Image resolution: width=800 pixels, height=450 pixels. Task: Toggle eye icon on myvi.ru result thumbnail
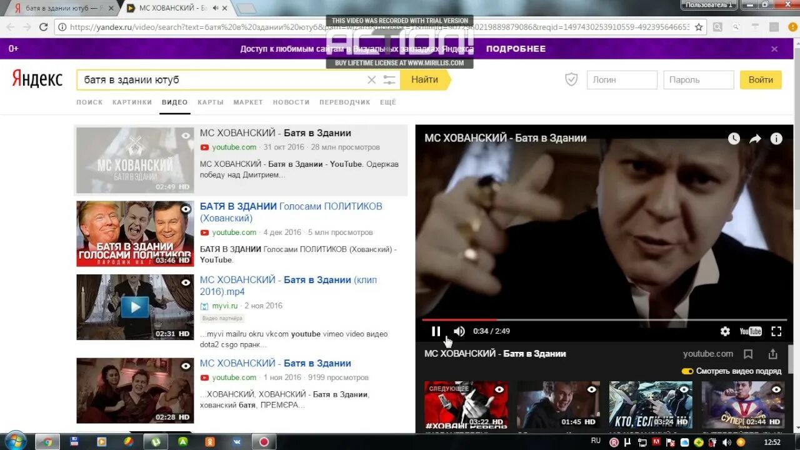tap(186, 282)
